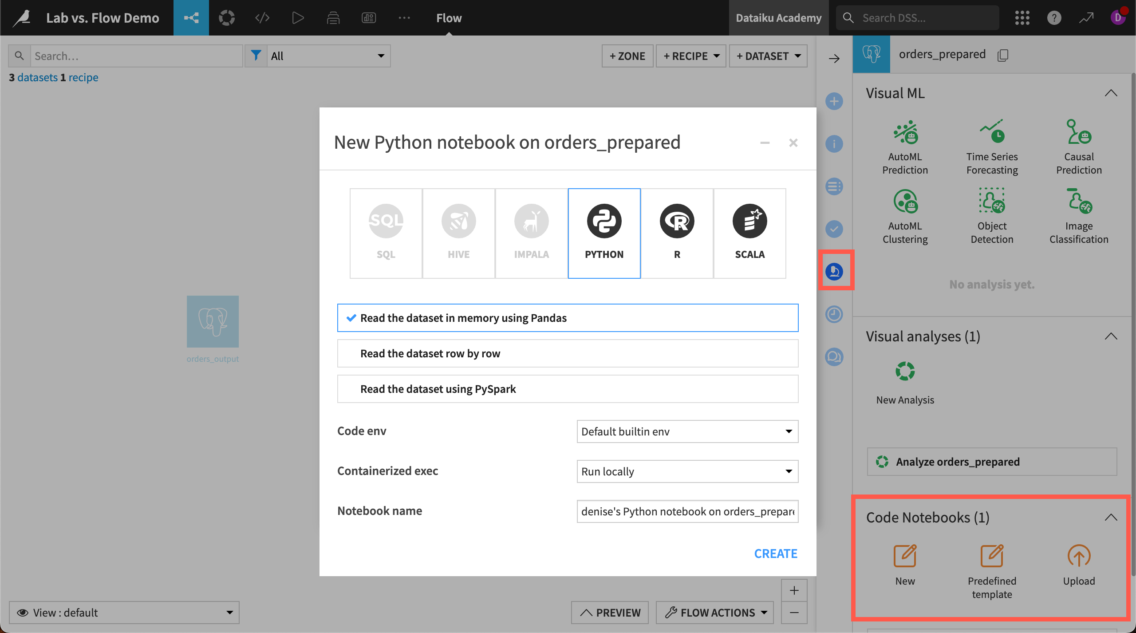Open the Default builtin env dropdown
This screenshot has height=633, width=1136.
click(686, 431)
